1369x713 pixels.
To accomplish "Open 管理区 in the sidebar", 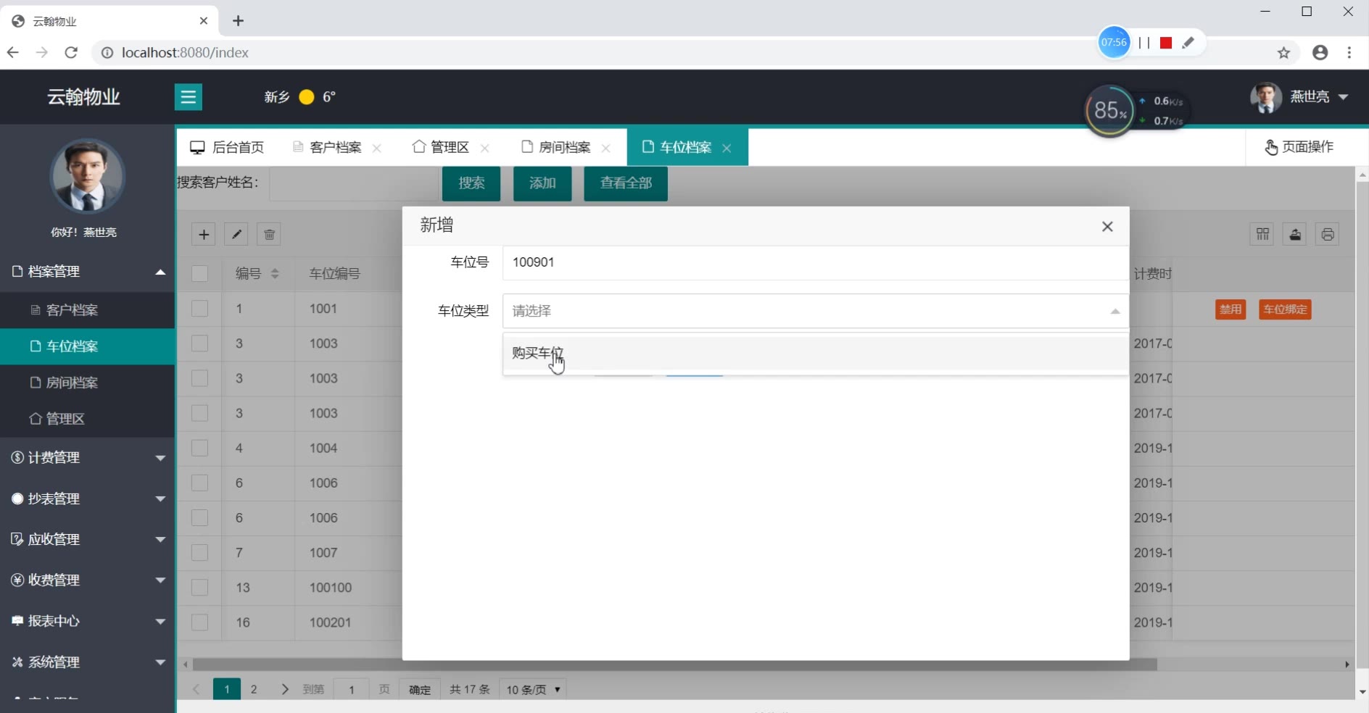I will point(87,419).
